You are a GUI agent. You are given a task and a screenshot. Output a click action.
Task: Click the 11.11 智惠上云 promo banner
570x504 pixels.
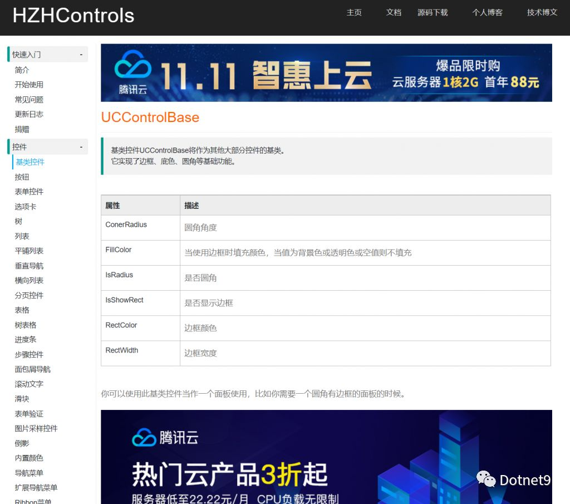326,72
